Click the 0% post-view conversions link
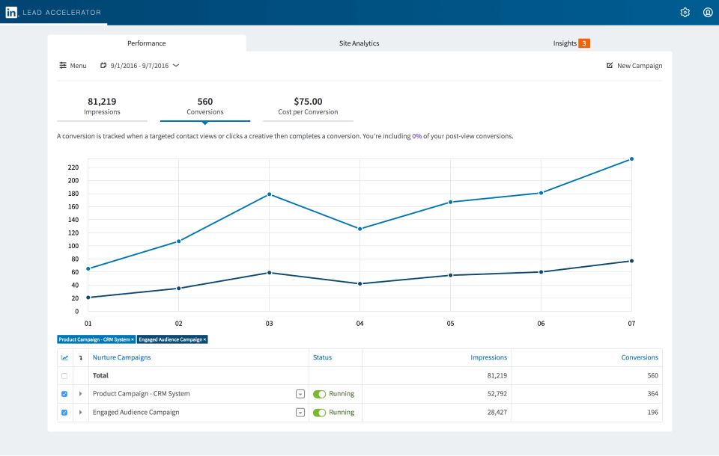719x456 pixels. tap(417, 136)
